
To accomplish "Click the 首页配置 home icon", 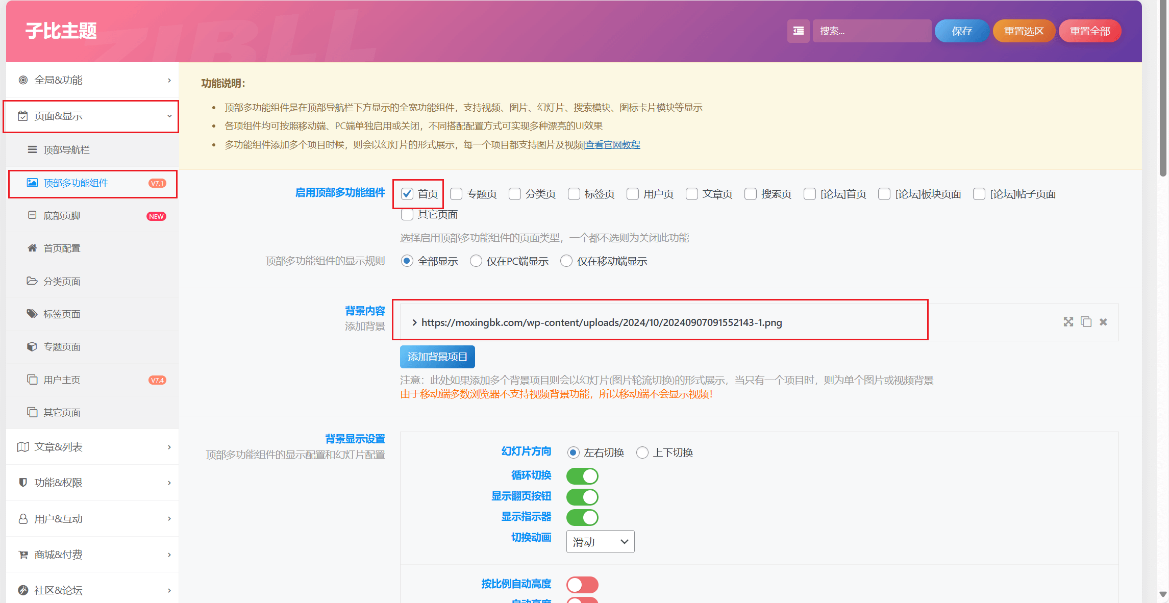I will click(32, 248).
